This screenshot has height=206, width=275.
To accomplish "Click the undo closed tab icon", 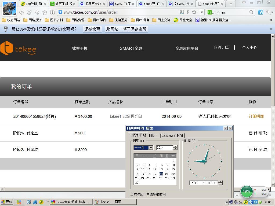I will 37,12.
